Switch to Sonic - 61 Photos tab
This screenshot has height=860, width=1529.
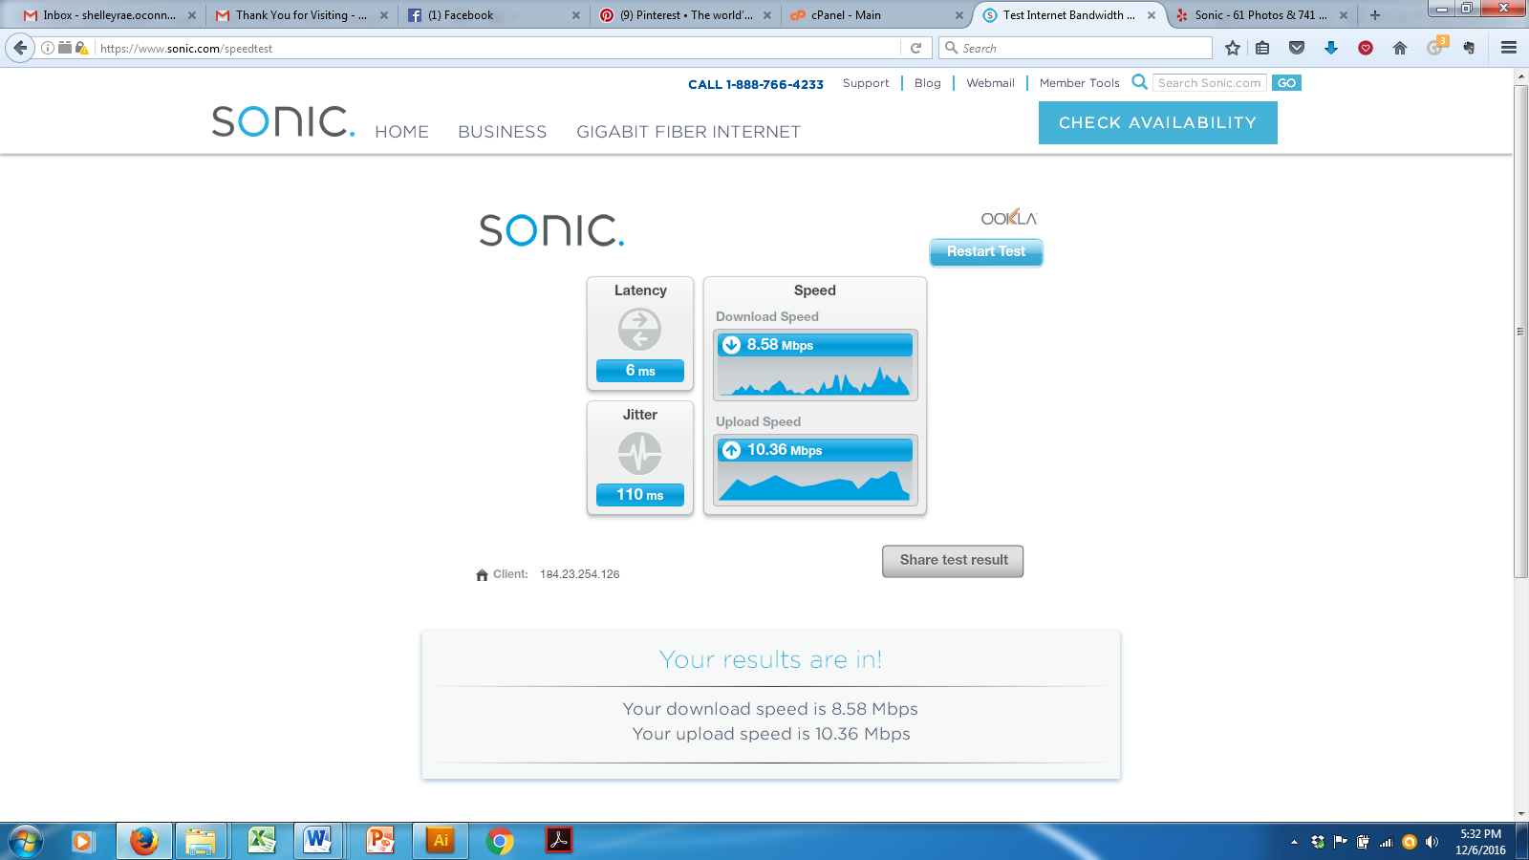(x=1260, y=15)
